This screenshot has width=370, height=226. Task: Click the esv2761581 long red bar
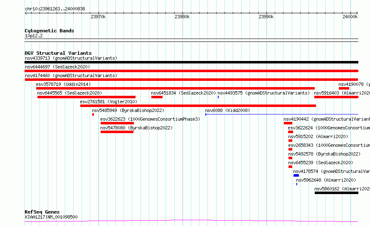198,106
